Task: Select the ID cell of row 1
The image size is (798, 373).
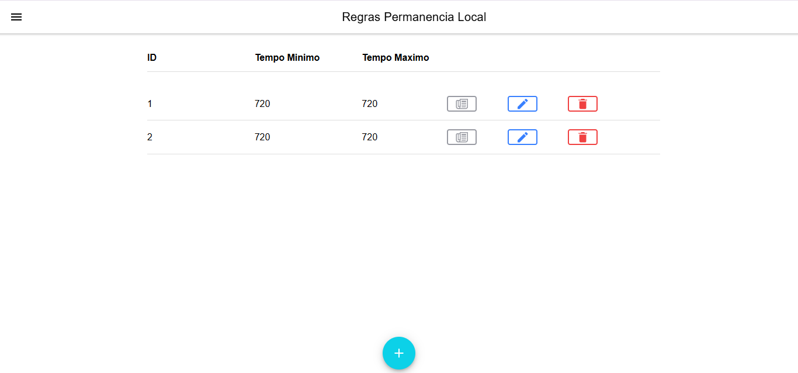Action: (150, 103)
